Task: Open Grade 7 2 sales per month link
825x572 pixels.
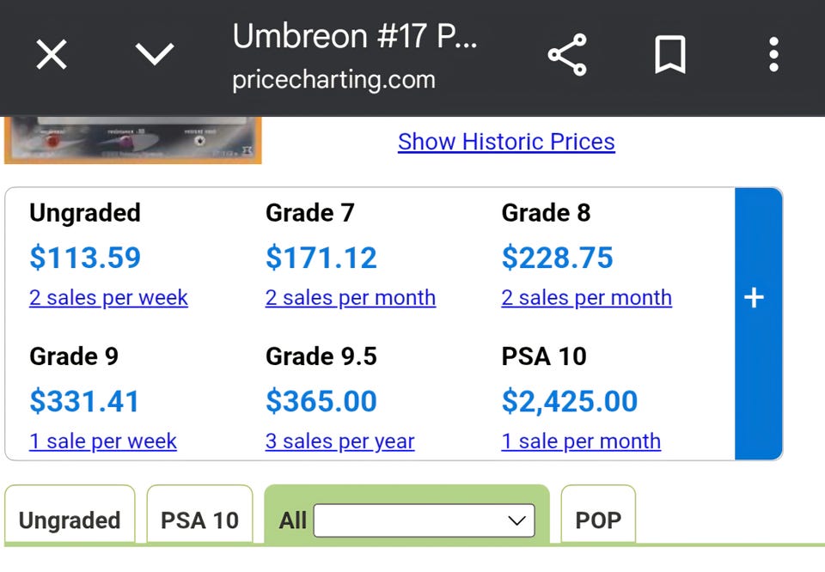Action: 351,298
